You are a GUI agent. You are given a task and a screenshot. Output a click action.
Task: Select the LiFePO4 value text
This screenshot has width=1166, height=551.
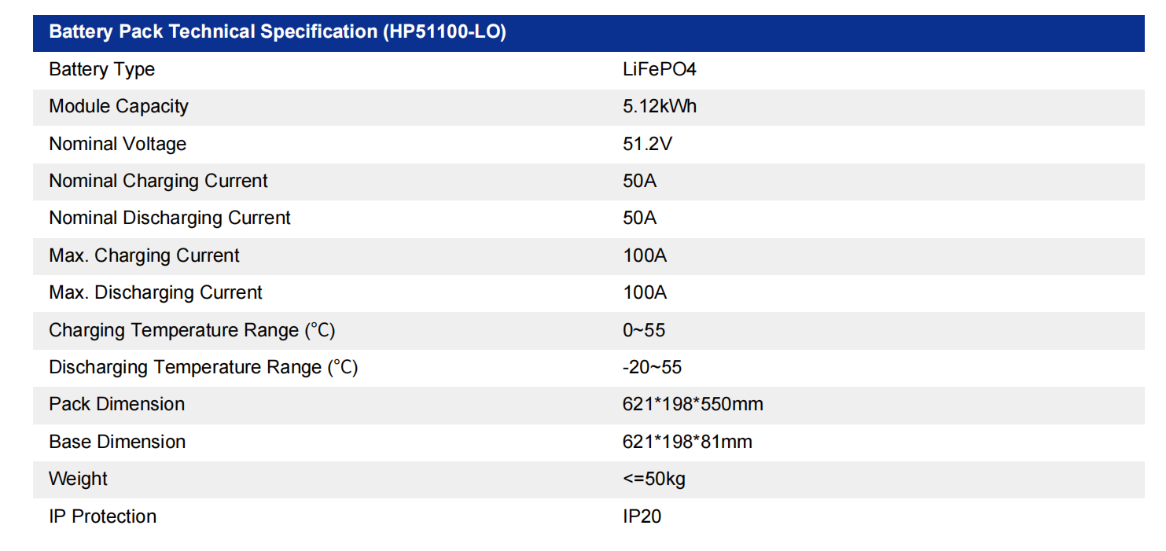[x=659, y=69]
